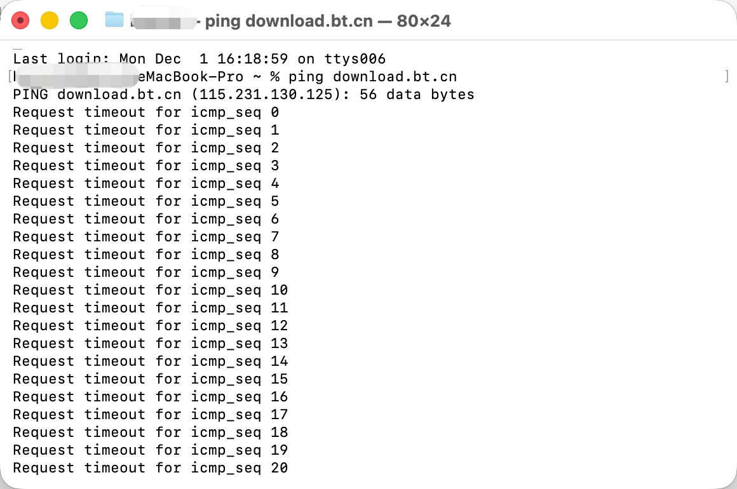This screenshot has width=737, height=489.
Task: Click the typed 'ping download.bt.cn' command text
Action: pyautogui.click(x=372, y=77)
